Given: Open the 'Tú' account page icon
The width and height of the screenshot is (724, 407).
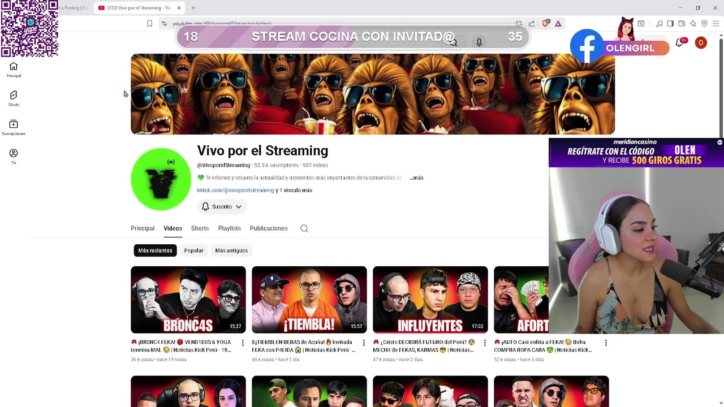Looking at the screenshot, I should point(14,157).
